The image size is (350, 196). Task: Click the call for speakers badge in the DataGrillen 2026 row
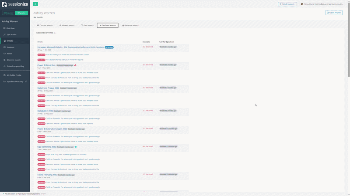pos(168,111)
